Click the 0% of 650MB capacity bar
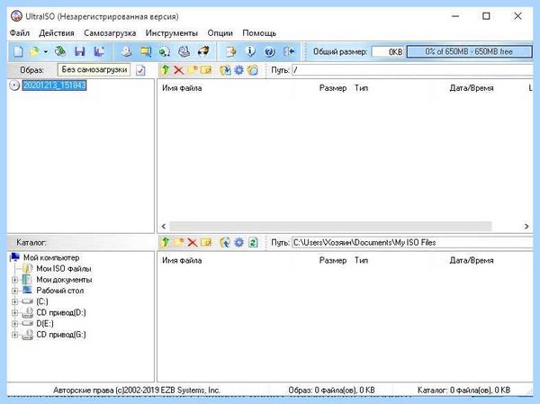The width and height of the screenshot is (540, 404). click(469, 51)
